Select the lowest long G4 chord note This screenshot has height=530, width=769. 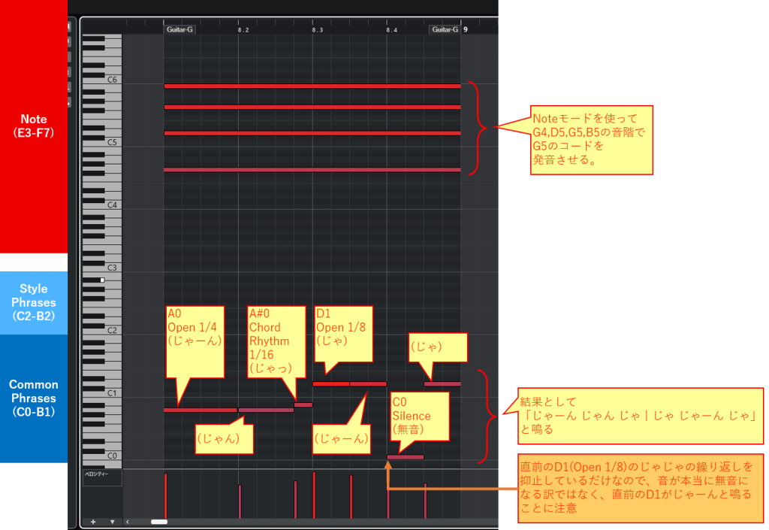[x=312, y=170]
